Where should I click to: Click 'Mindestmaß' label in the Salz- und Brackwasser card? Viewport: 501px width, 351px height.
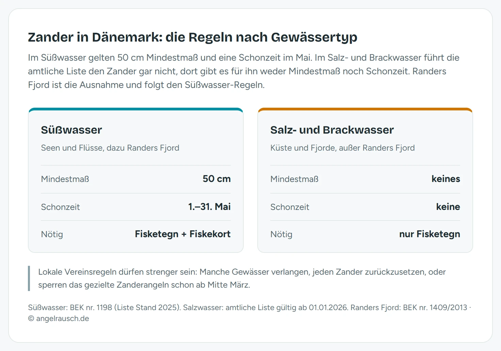point(294,179)
